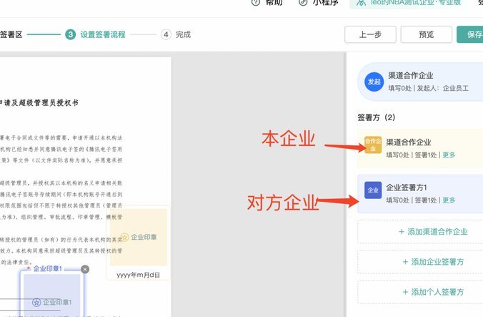This screenshot has height=317, width=483.
Task: Click 添加个人签署方
Action: [433, 292]
